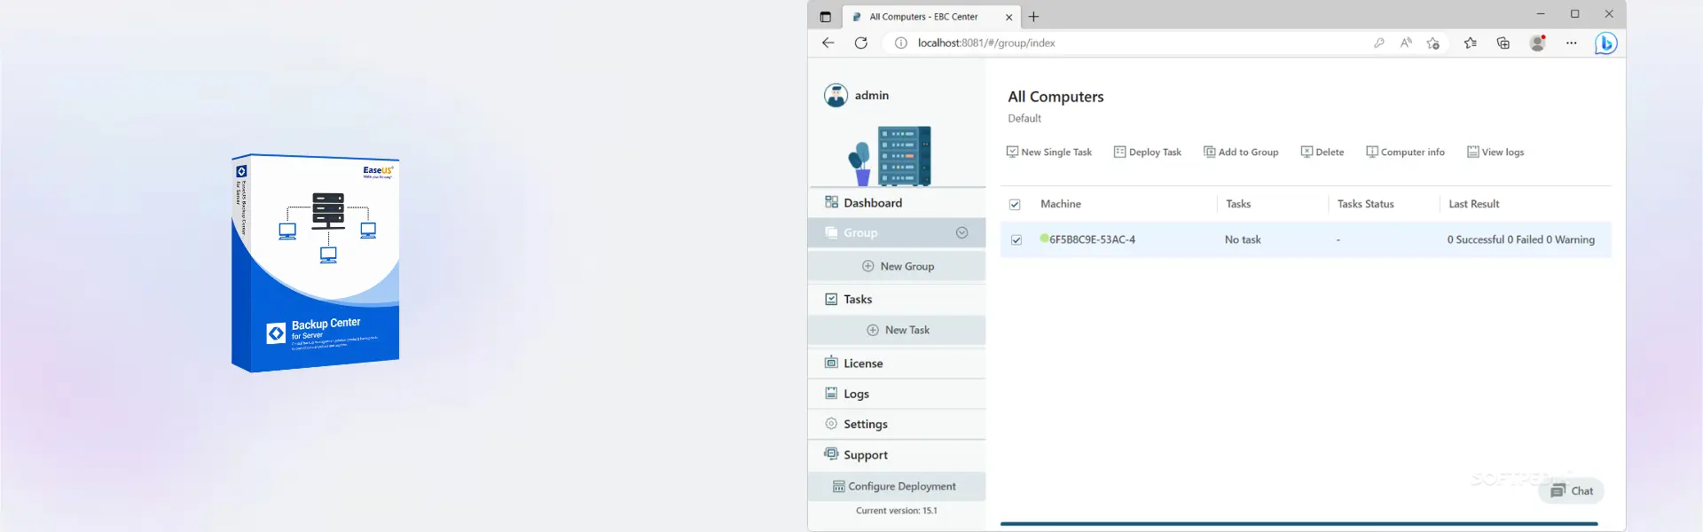Open Settings from the sidebar

[897, 424]
